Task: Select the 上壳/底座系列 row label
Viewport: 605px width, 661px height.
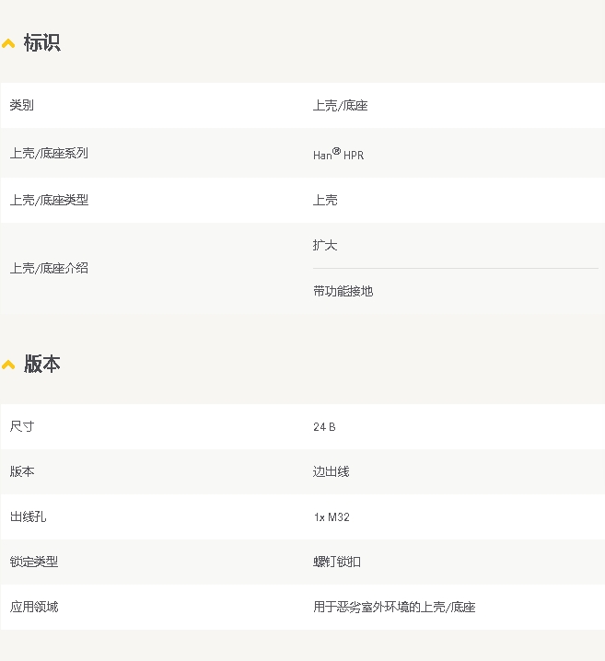Action: (49, 153)
